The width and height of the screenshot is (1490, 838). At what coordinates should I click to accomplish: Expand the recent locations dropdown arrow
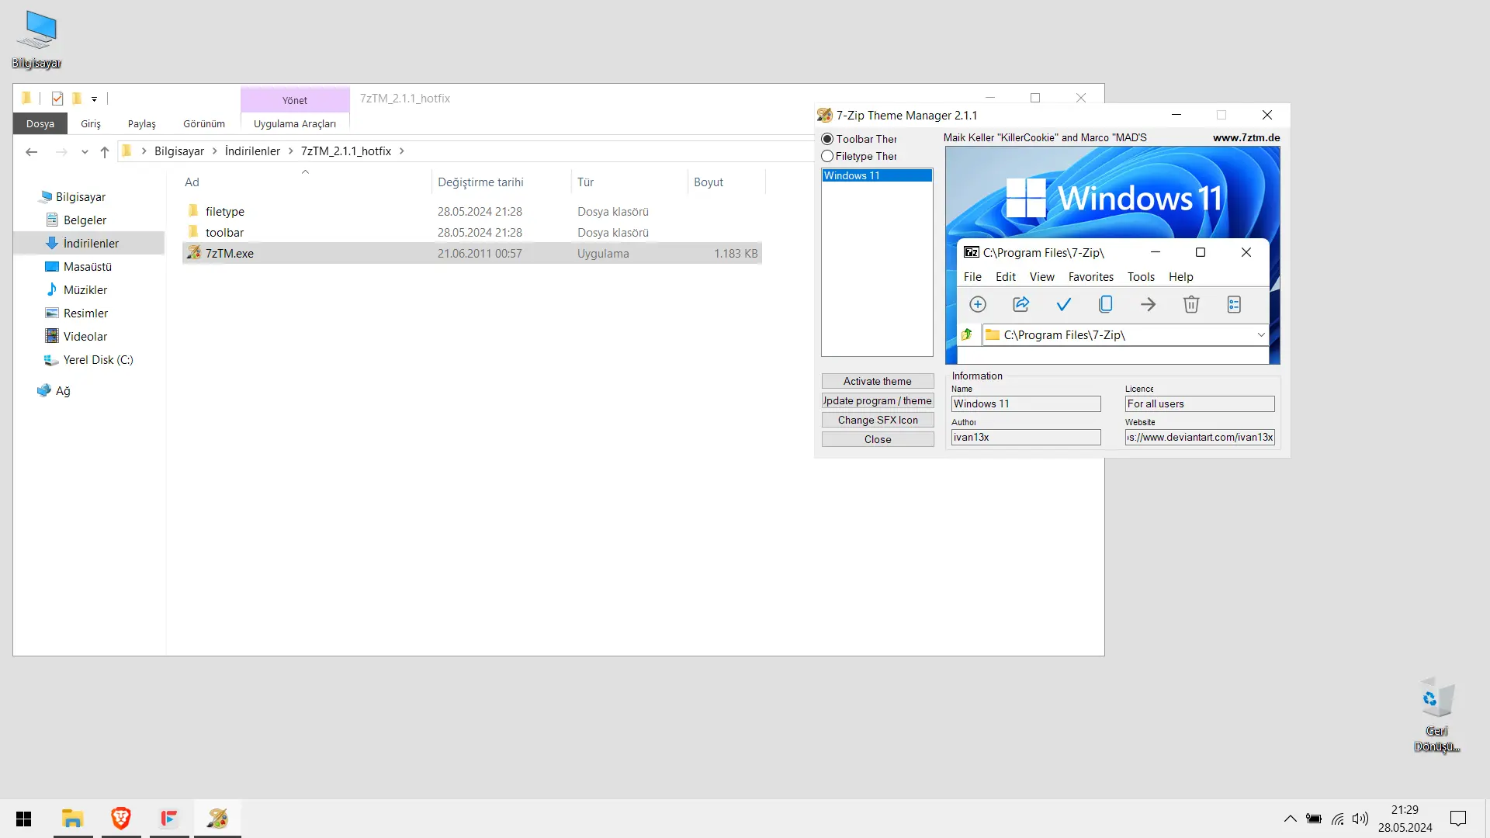[x=85, y=151]
